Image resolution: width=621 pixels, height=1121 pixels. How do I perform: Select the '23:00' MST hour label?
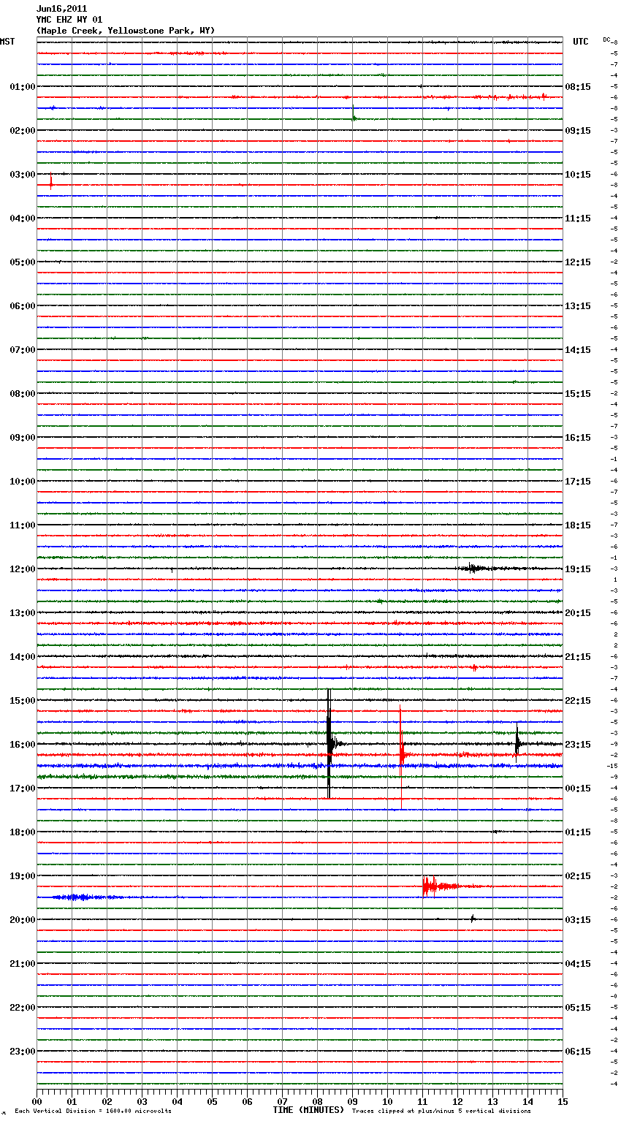23,1052
